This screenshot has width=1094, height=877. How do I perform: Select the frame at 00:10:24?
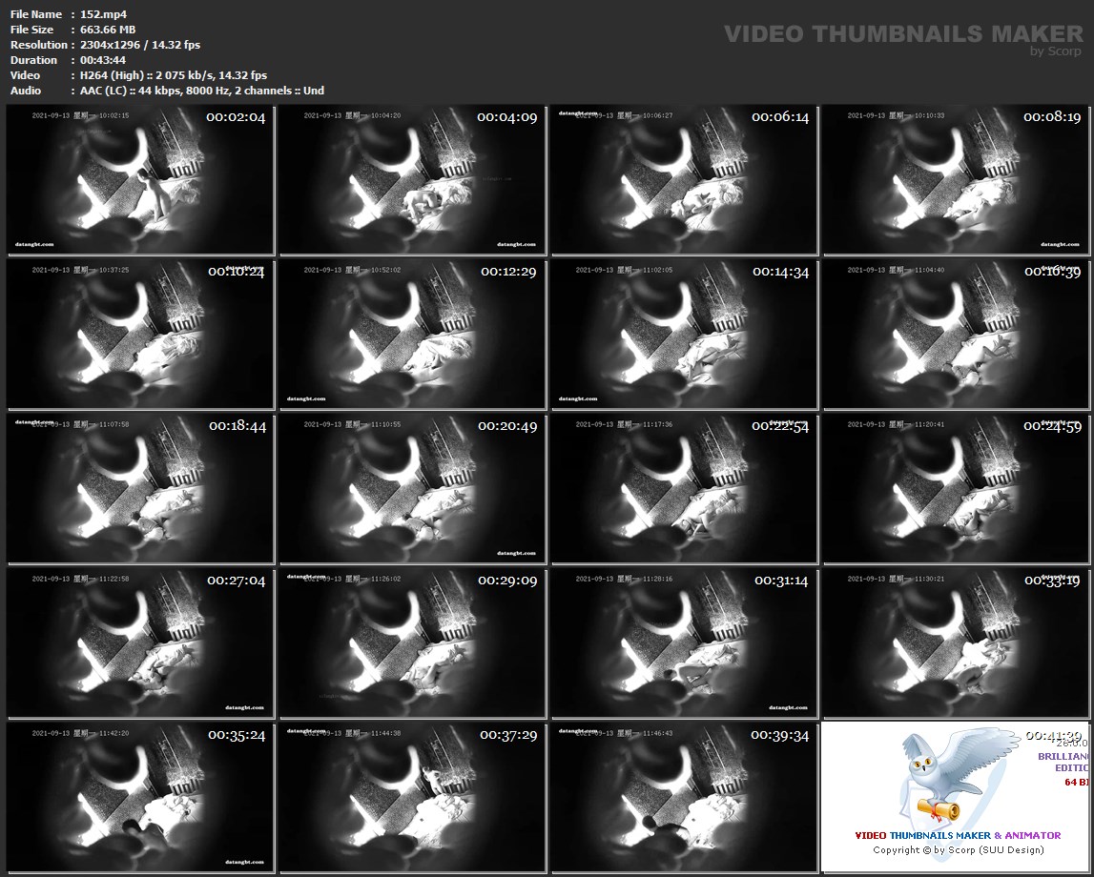click(x=140, y=335)
